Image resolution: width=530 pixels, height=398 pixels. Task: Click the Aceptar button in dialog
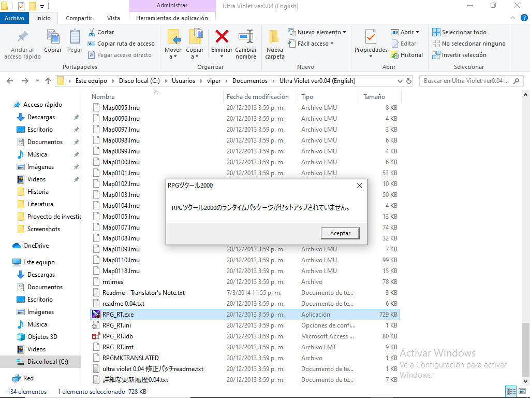pyautogui.click(x=340, y=233)
